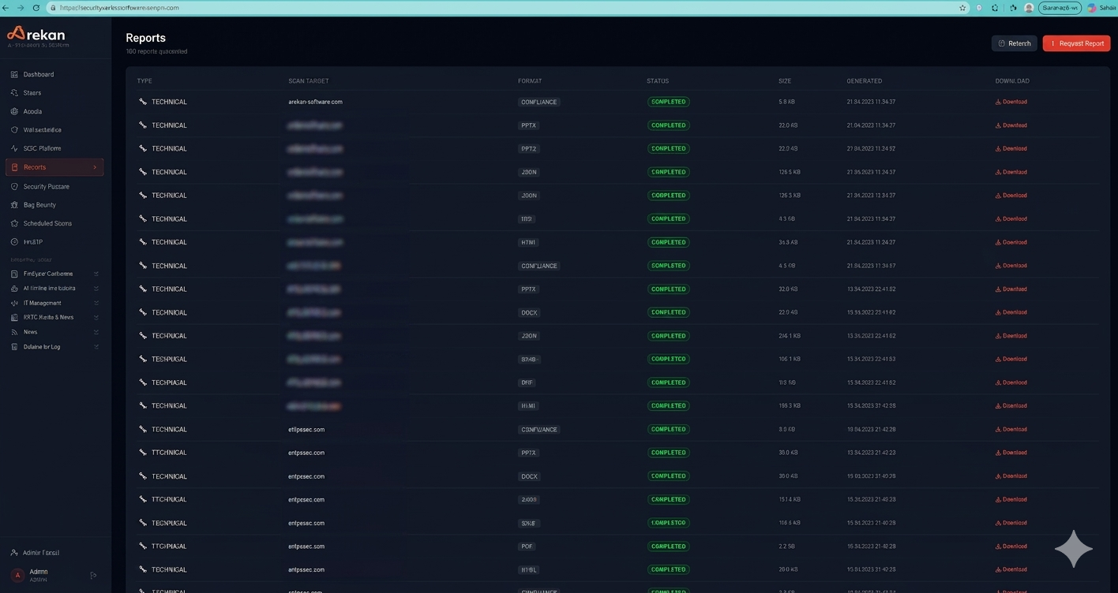Expand the News section chevron

(x=96, y=332)
